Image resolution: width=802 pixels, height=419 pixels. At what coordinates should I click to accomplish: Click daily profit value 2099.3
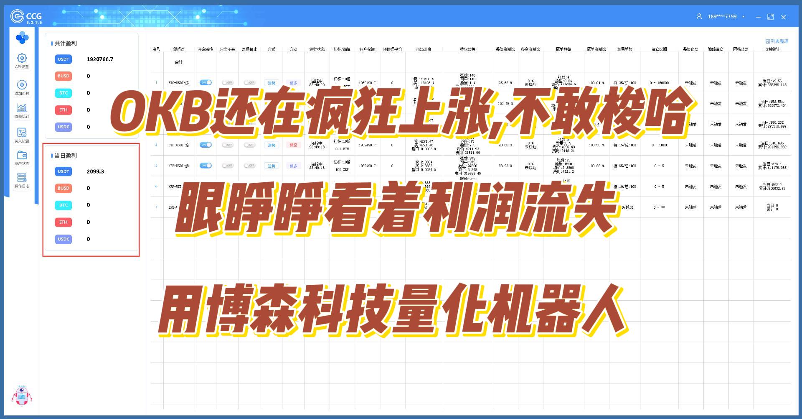click(x=95, y=171)
